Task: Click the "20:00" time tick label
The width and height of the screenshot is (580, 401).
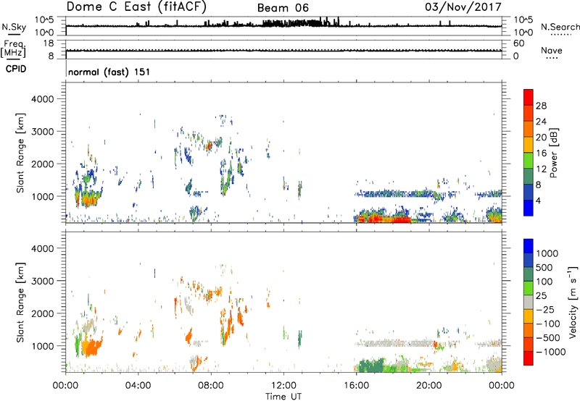Action: [x=429, y=386]
